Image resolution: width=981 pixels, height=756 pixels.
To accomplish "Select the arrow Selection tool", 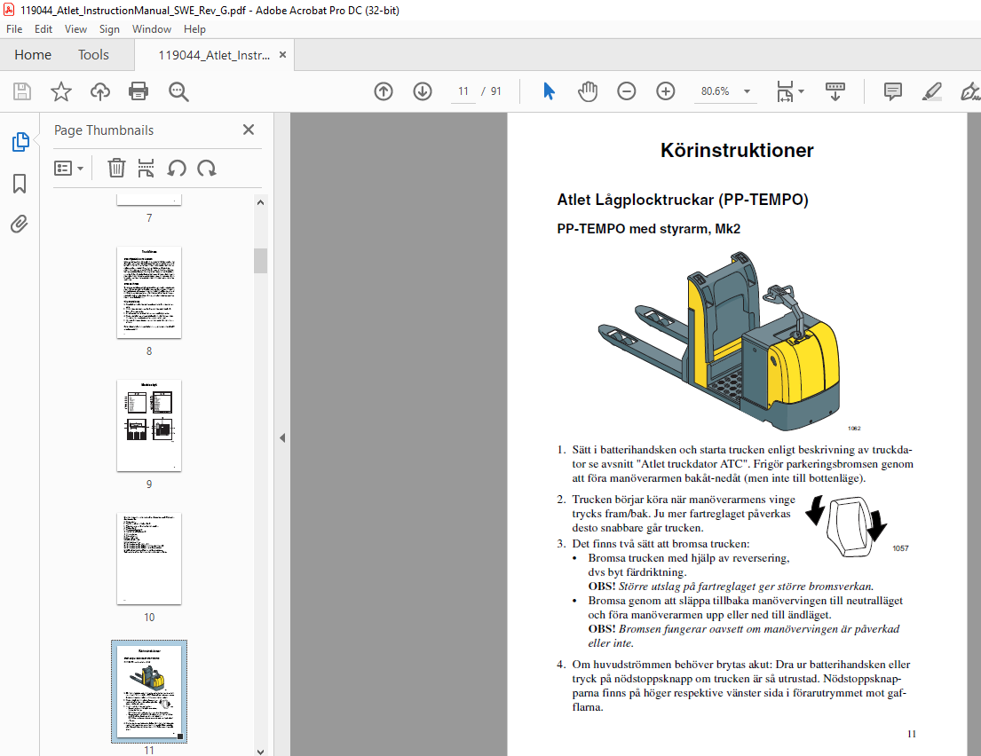I will click(549, 91).
